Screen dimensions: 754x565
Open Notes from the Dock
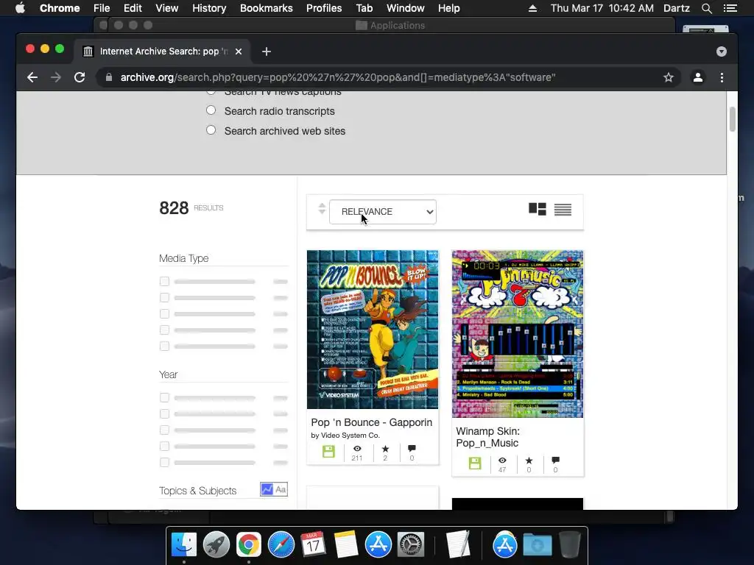[346, 545]
